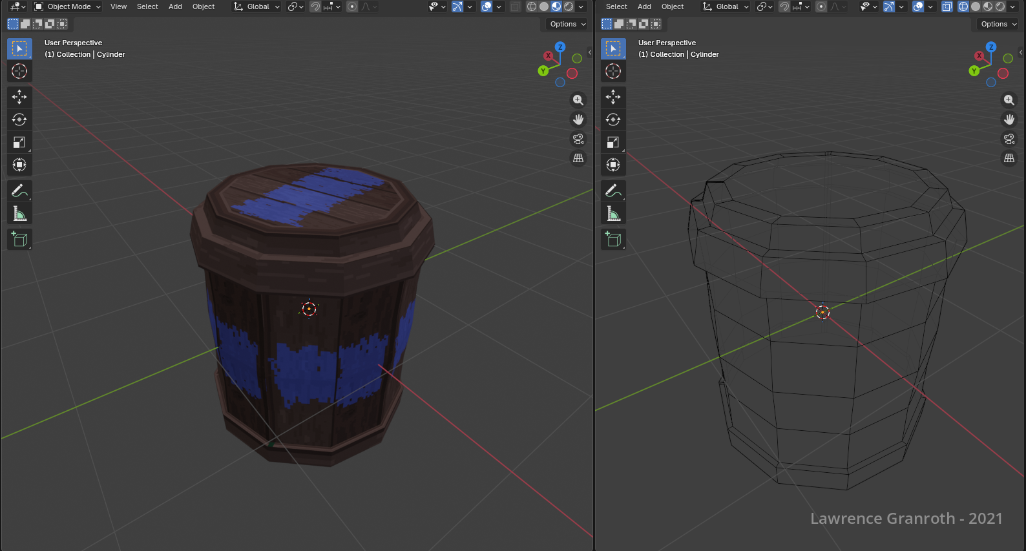Screen dimensions: 1026x551
Task: Select the Cursor tool in right viewport
Action: (613, 71)
